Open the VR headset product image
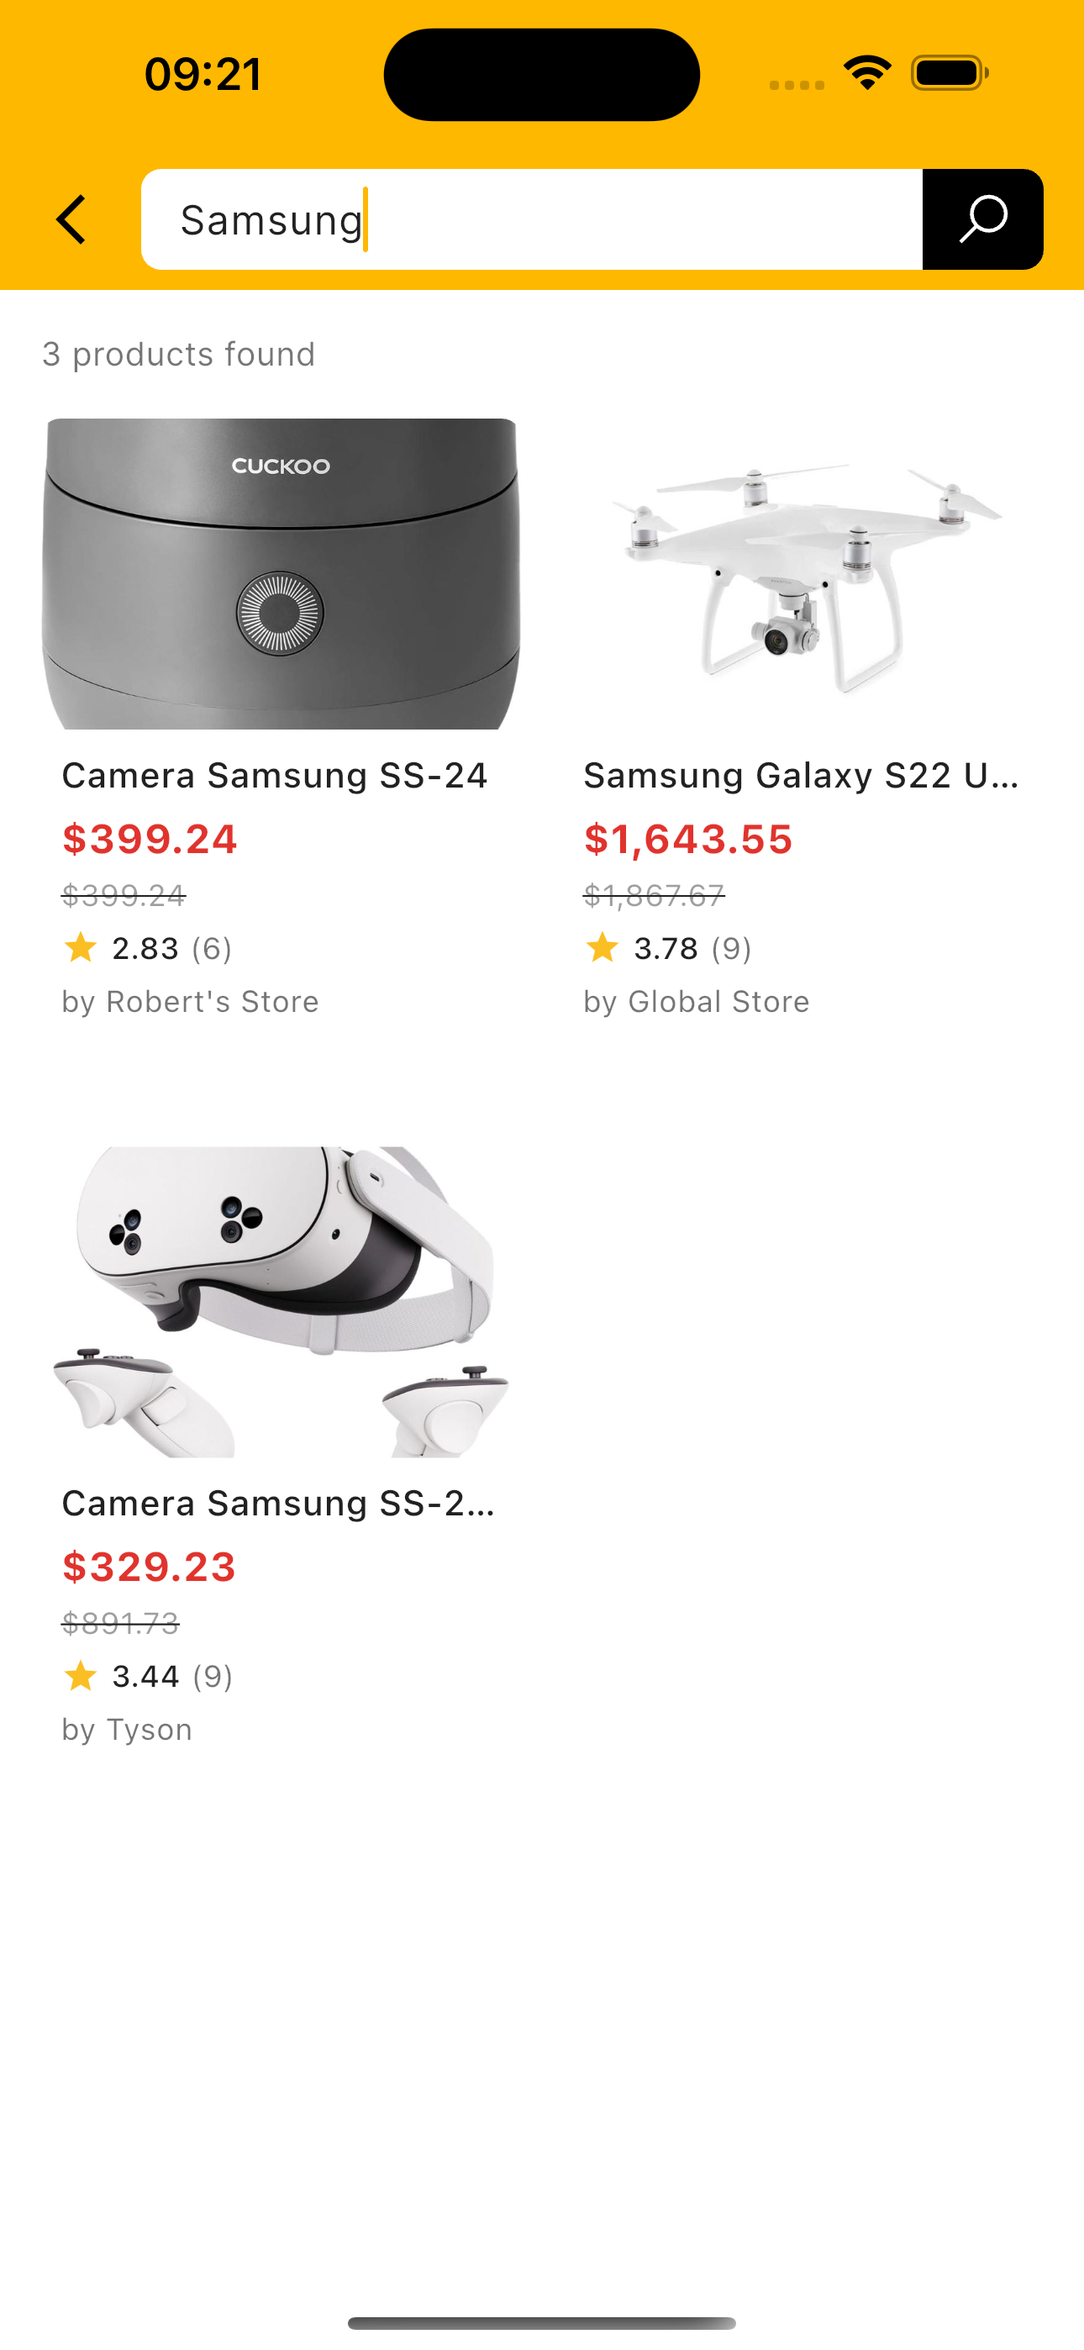Screen dimensions: 1084x2350 click(281, 1302)
